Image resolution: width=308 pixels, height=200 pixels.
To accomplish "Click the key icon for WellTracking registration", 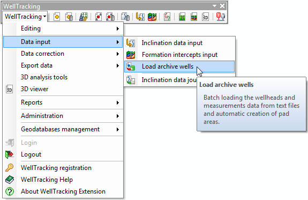I will 10,168.
